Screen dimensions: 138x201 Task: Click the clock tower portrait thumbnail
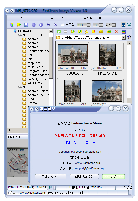point(73,91)
